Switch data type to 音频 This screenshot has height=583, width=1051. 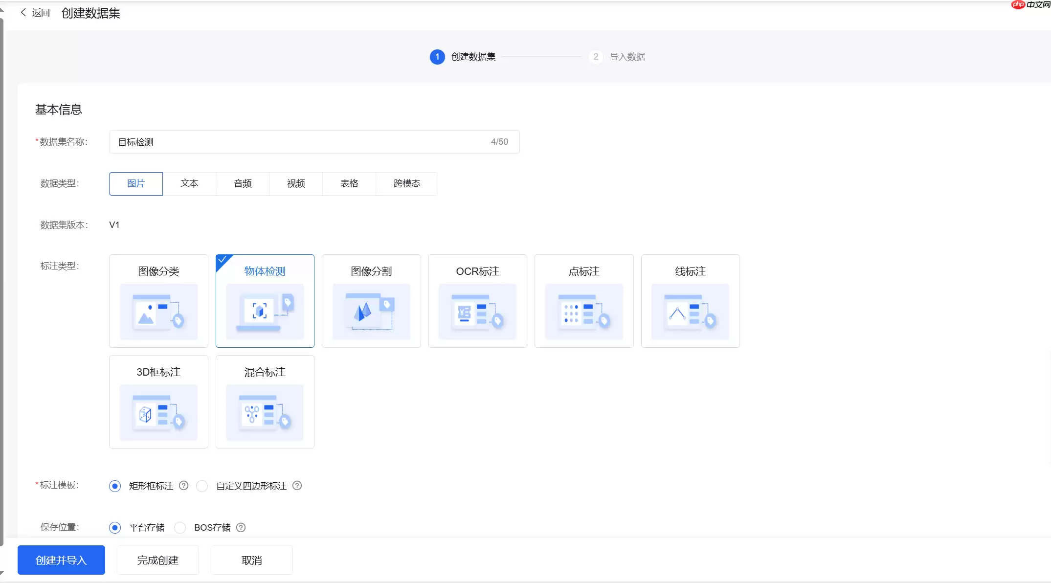(242, 183)
